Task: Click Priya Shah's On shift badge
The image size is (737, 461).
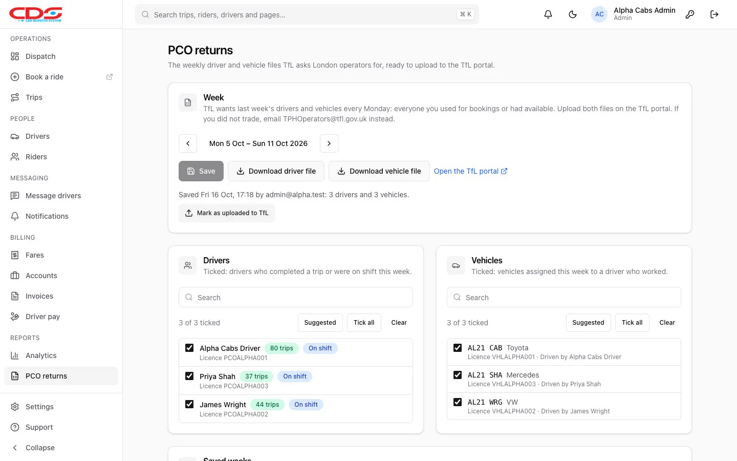Action: (295, 376)
